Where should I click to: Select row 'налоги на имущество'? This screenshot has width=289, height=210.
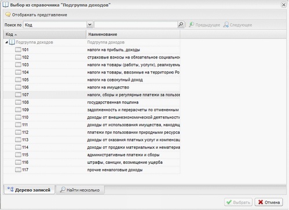point(92,87)
